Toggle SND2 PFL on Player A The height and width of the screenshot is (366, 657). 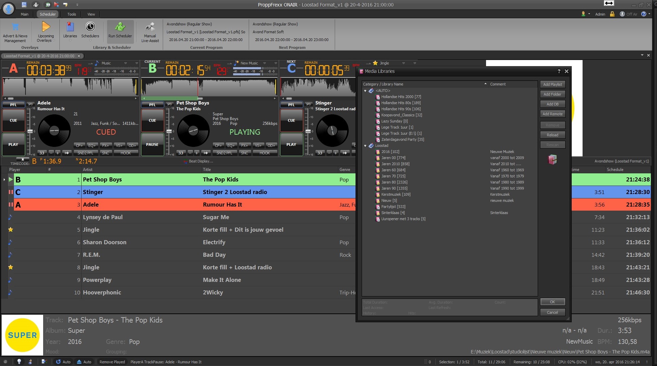click(x=85, y=153)
